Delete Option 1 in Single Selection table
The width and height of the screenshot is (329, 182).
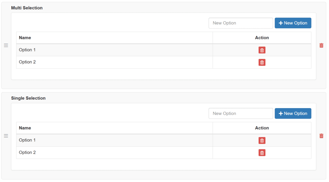pos(262,140)
